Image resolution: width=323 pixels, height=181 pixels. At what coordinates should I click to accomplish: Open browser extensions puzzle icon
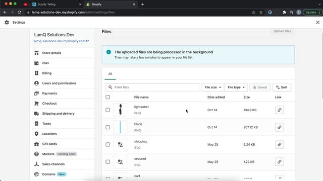point(285,12)
